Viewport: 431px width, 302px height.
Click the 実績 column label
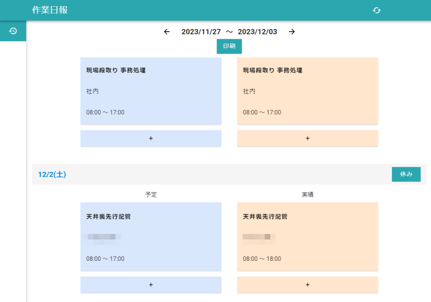coord(307,195)
